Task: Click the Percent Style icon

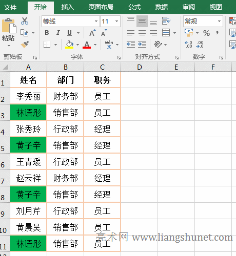Action: [x=206, y=33]
